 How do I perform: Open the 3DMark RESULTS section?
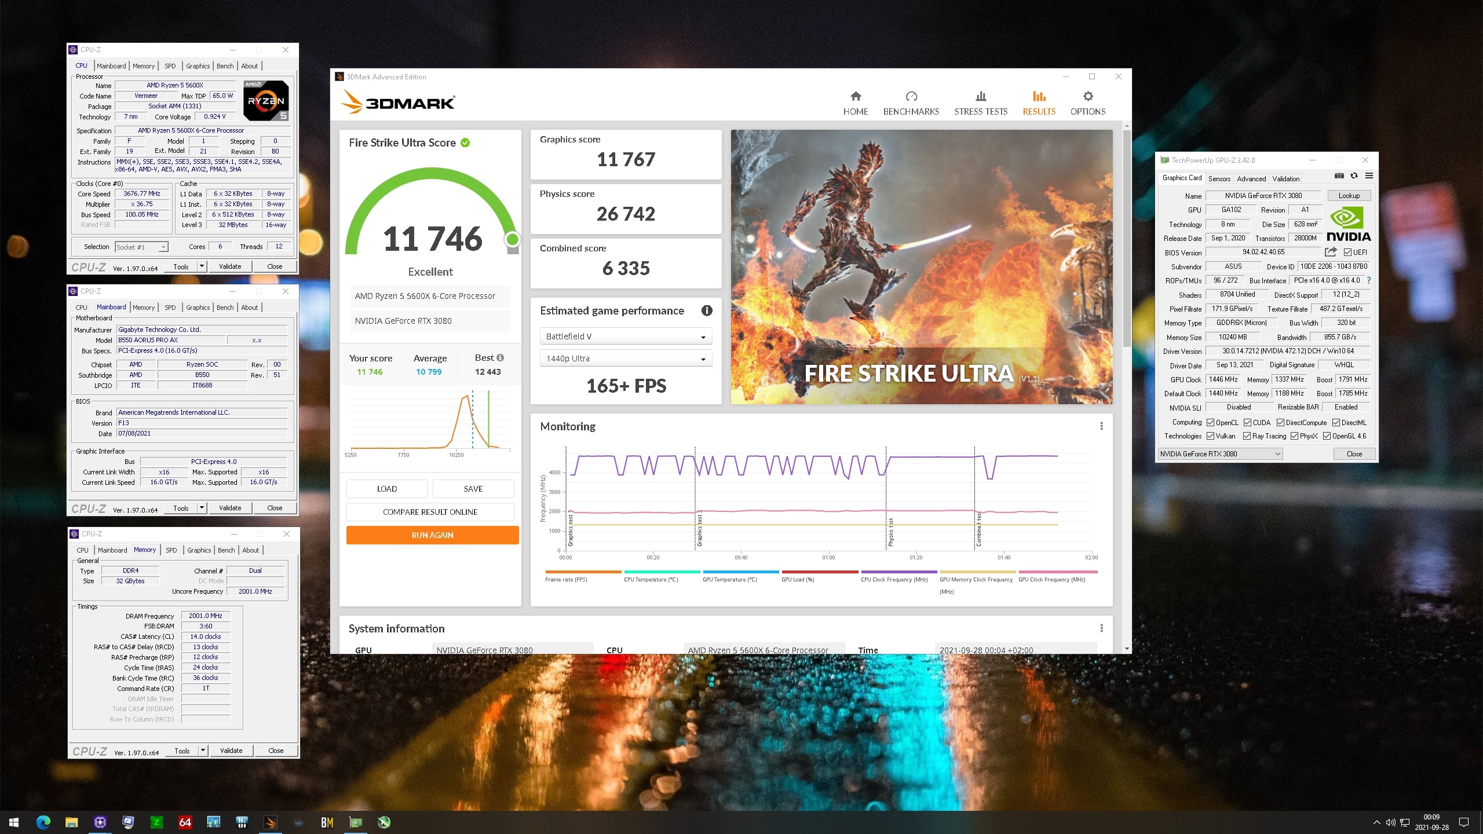(x=1039, y=103)
